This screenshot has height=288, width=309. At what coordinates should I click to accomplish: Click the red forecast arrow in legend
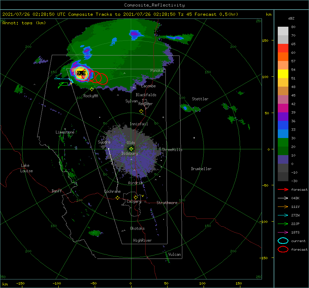coord(283,189)
